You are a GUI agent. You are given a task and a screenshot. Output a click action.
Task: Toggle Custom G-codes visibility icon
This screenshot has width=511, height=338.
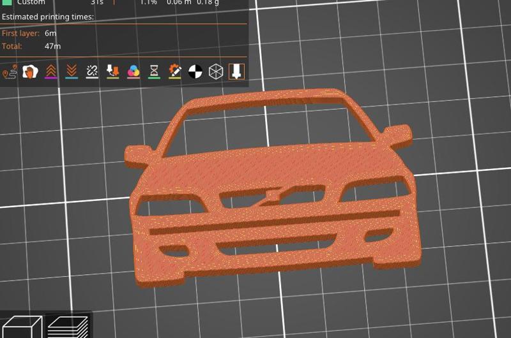pos(174,71)
